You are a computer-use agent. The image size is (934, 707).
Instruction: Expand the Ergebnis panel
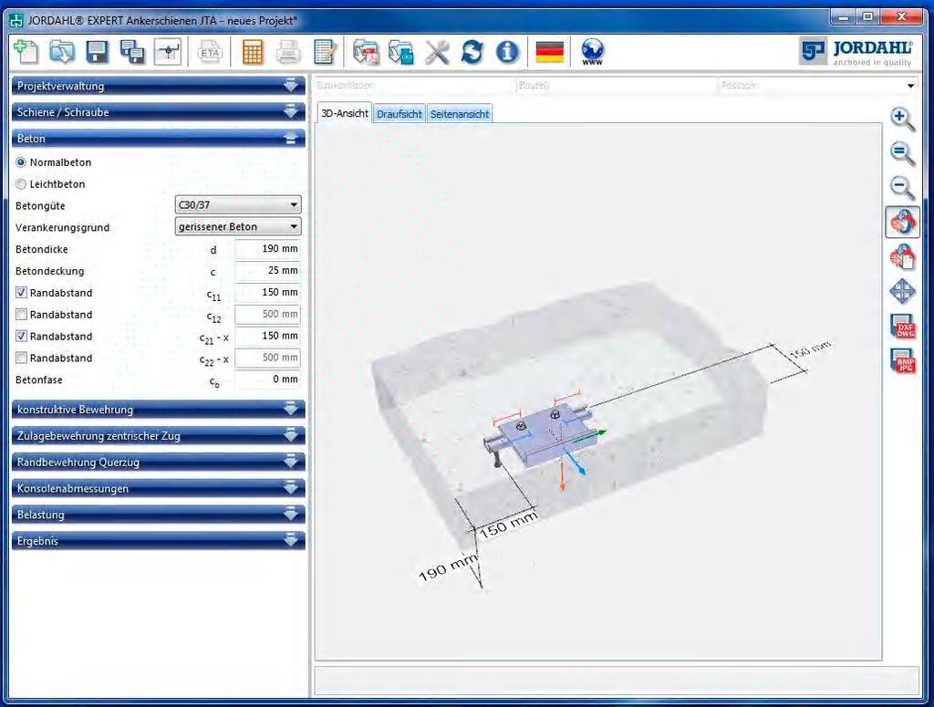click(x=159, y=540)
